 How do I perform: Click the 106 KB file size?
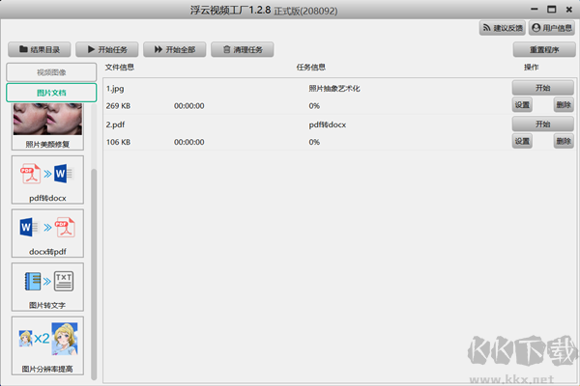tap(118, 142)
